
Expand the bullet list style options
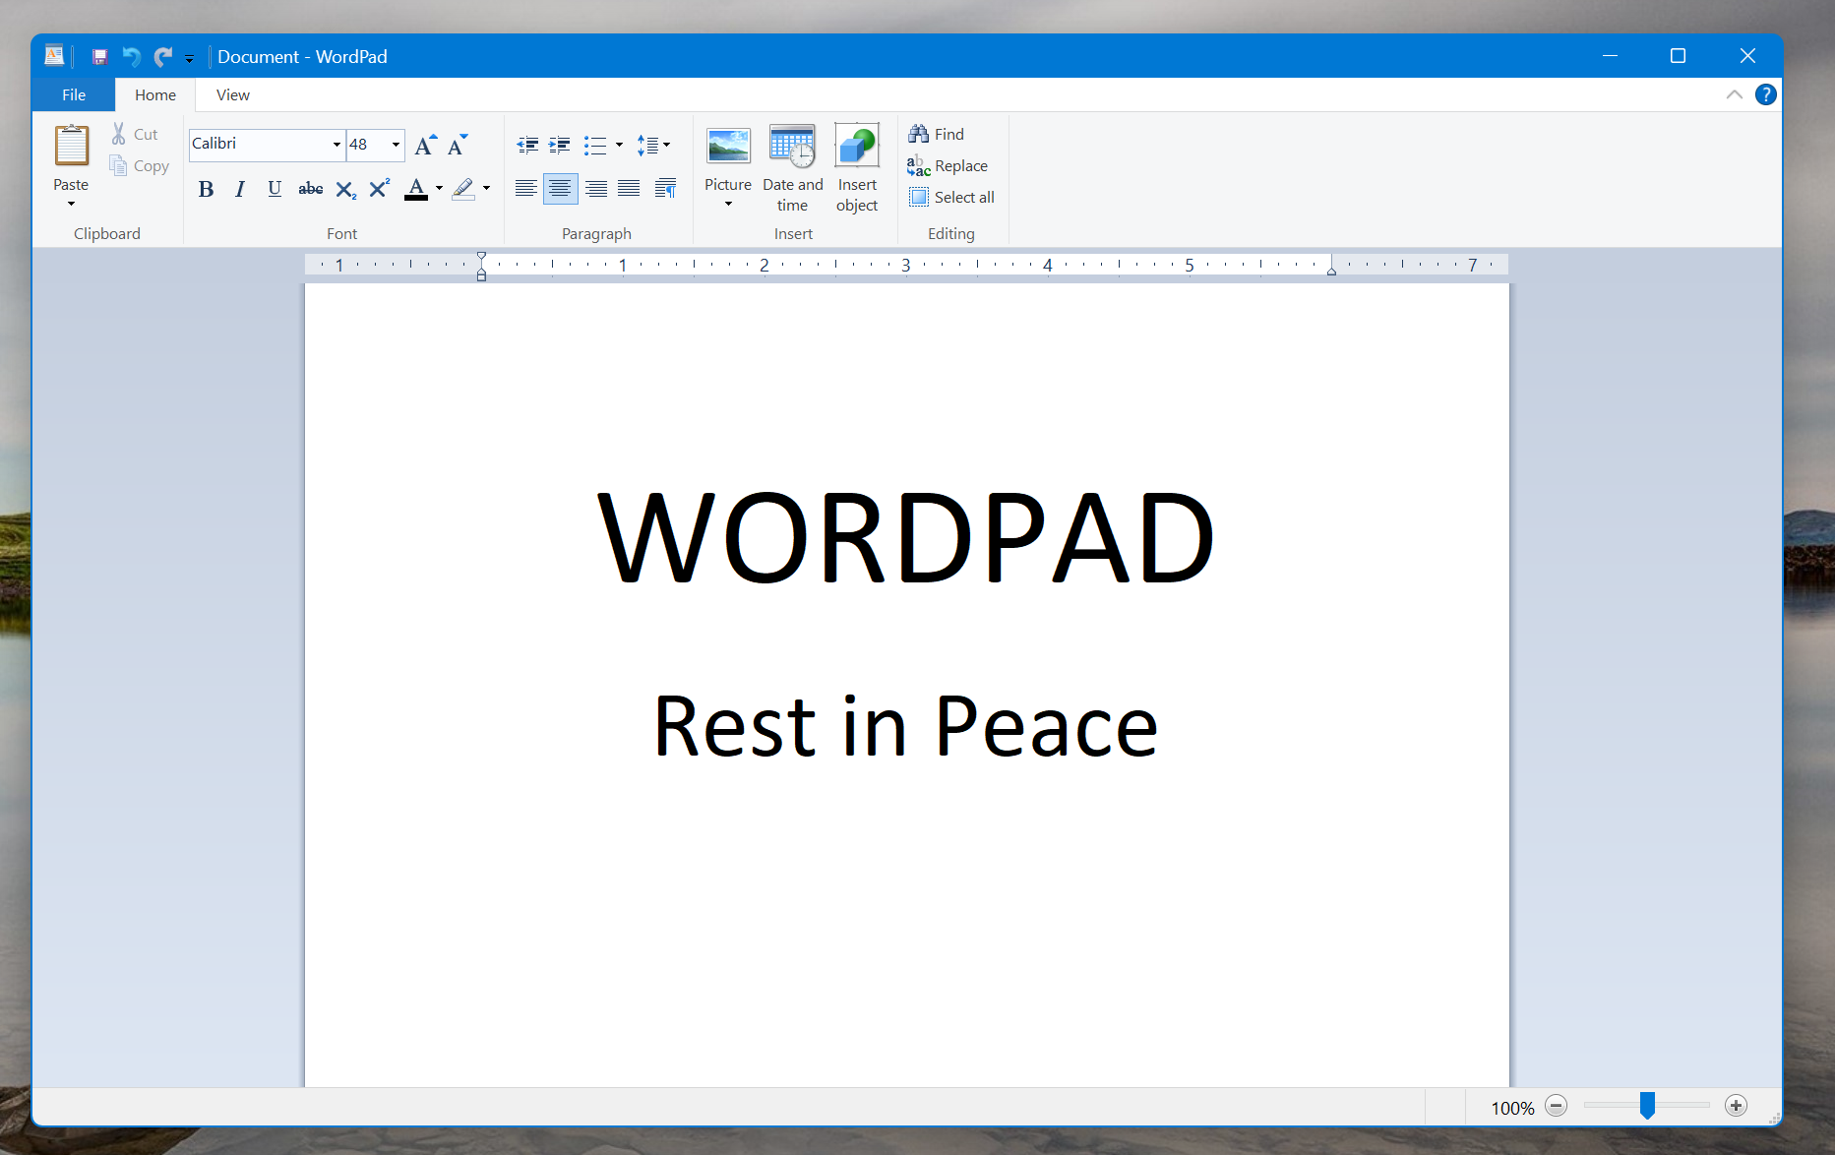coord(618,145)
